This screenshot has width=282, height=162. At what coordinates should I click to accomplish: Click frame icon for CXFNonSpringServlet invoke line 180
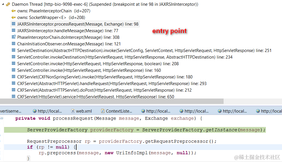click(14, 77)
